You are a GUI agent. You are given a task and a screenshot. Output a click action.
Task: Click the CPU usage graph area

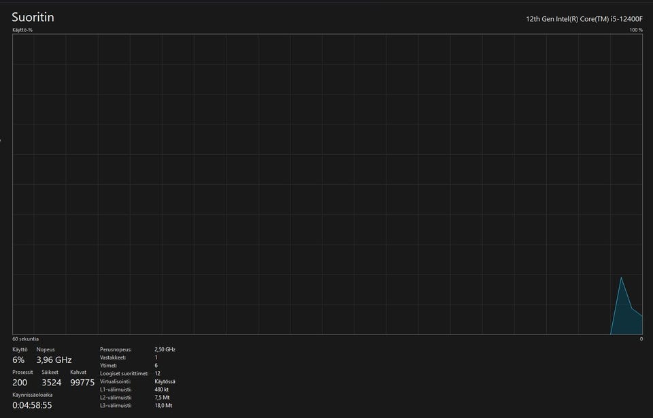tap(327, 184)
